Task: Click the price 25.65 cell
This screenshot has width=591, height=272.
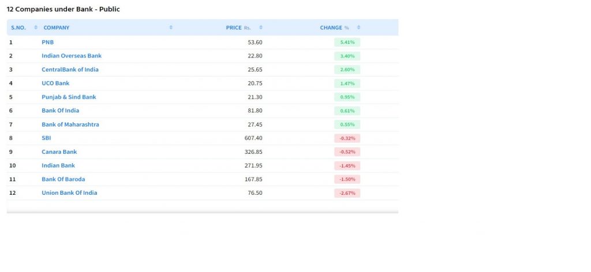Action: [255, 70]
